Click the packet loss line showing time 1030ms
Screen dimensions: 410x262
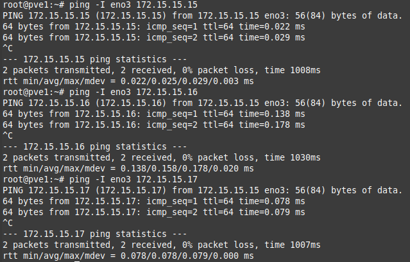pyautogui.click(x=162, y=158)
